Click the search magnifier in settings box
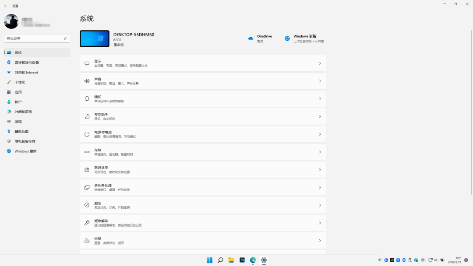 [x=65, y=38]
